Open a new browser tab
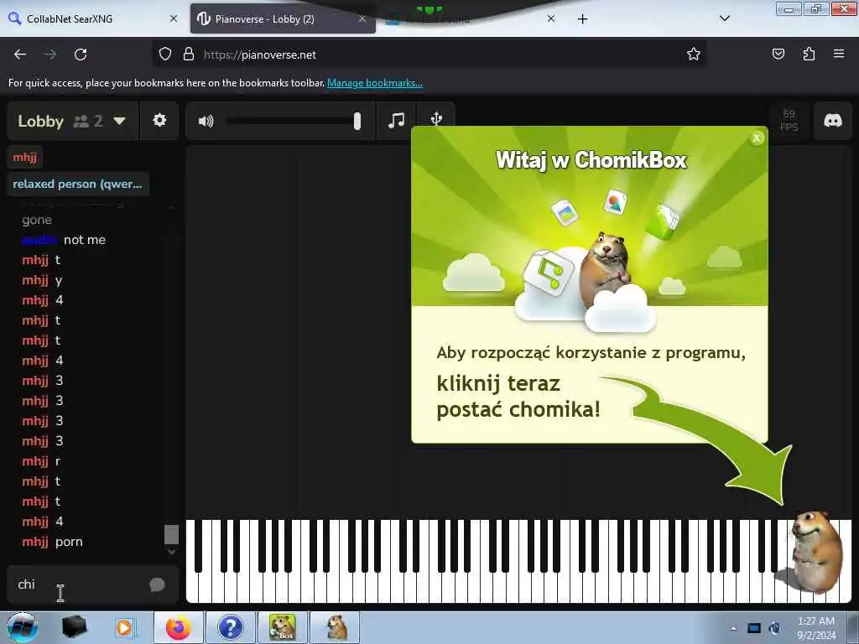The image size is (859, 644). pyautogui.click(x=582, y=19)
